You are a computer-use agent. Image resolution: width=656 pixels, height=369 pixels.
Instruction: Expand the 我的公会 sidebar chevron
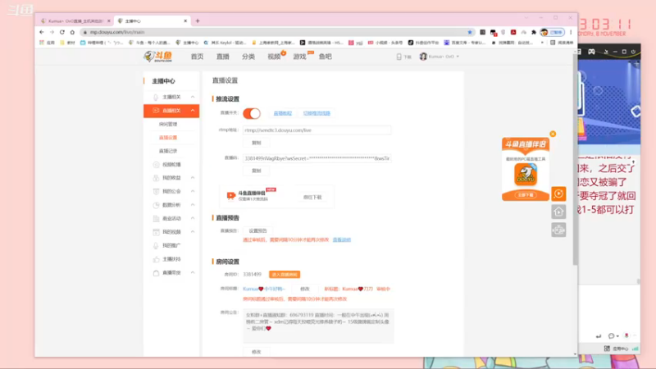tap(193, 191)
